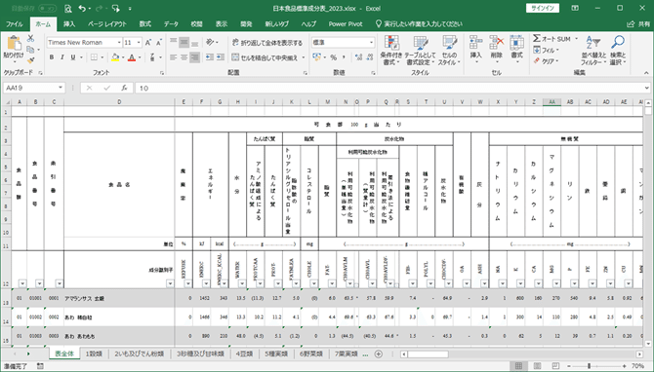Image resolution: width=654 pixels, height=372 pixels.
Task: Open the Merge & Center dropdown arrow
Action: point(304,57)
